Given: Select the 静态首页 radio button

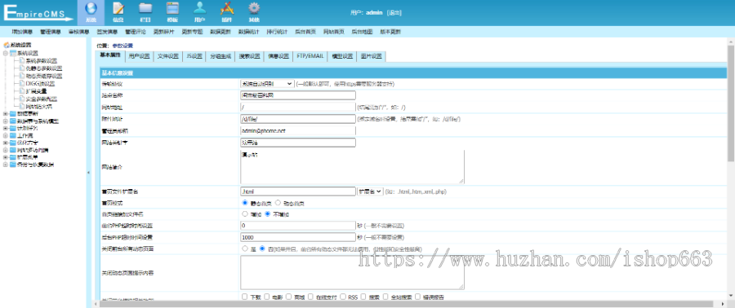Looking at the screenshot, I should pos(245,204).
